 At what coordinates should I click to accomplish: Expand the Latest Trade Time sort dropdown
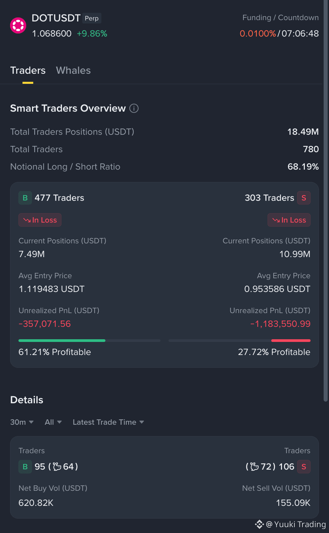pyautogui.click(x=108, y=422)
